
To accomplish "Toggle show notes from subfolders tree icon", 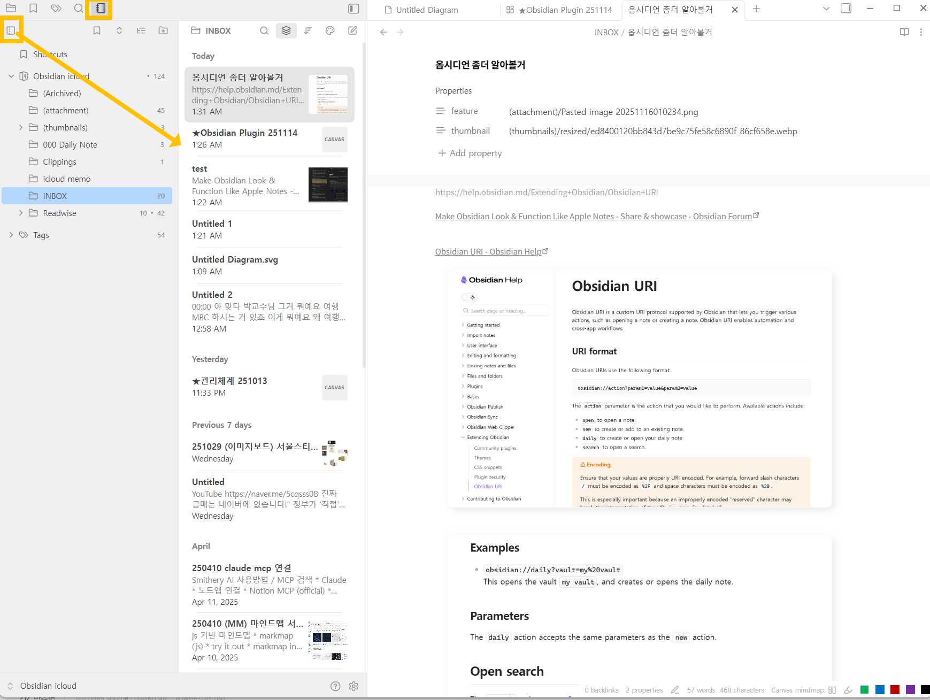I will tap(141, 30).
